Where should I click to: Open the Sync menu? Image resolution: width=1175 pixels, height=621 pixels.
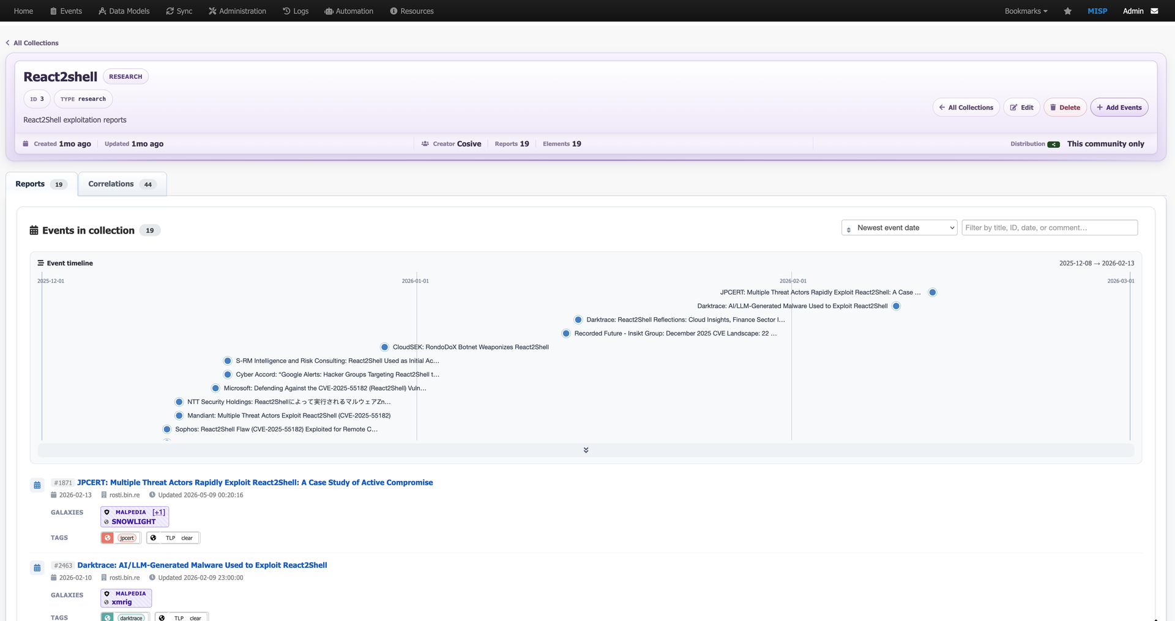pos(179,11)
